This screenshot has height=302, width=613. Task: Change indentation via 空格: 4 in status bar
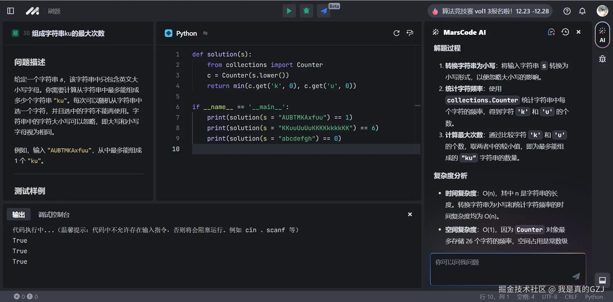coord(526,297)
